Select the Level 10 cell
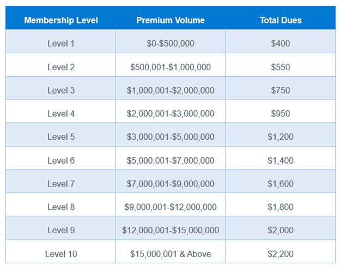The image size is (340, 267). [x=60, y=254]
